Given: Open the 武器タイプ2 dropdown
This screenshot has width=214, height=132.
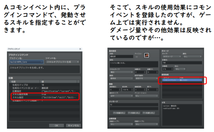Looking at the screenshot, I should (x=146, y=124).
